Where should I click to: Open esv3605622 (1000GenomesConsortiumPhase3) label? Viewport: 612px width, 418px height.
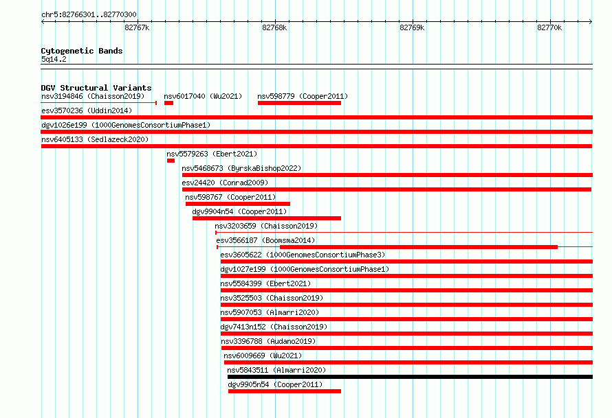(303, 255)
